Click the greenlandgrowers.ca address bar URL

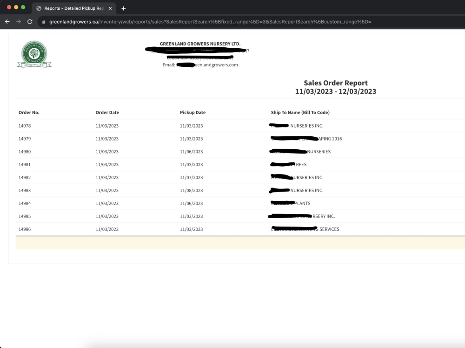point(210,22)
